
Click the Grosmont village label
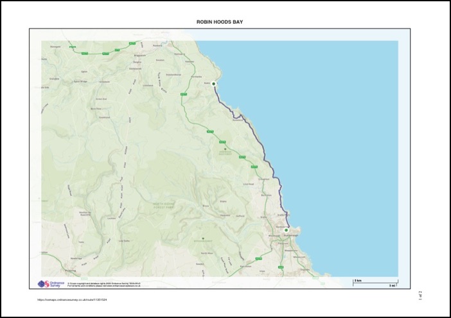pos(105,82)
